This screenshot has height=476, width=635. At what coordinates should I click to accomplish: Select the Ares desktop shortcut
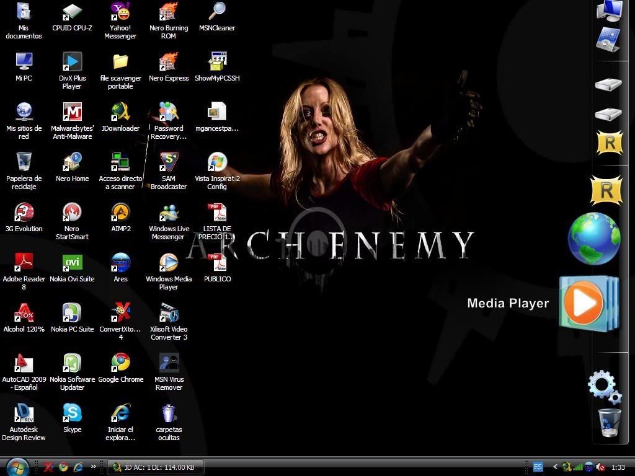120,268
